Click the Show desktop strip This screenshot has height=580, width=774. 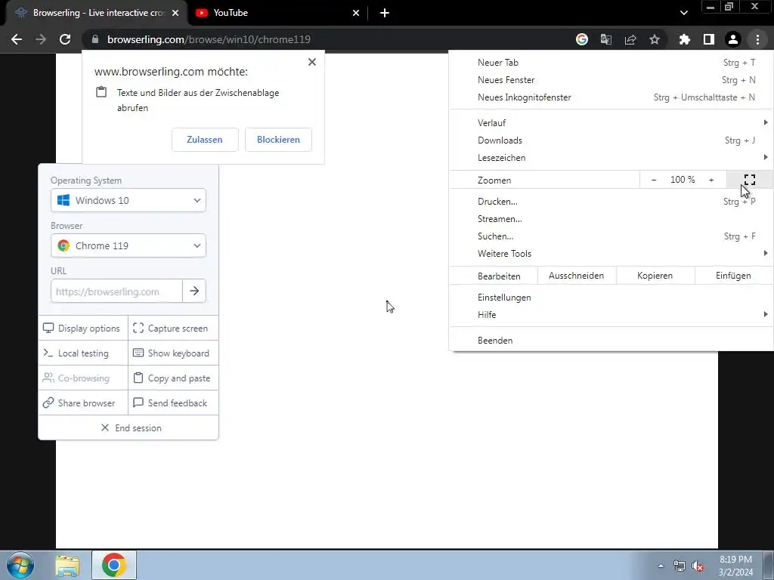tap(769, 565)
